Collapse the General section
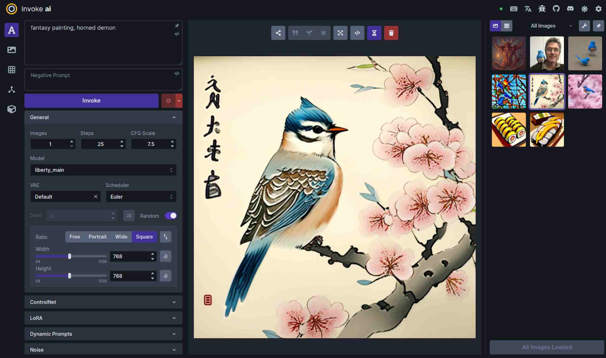Screen dimensions: 606x358 (x=174, y=117)
